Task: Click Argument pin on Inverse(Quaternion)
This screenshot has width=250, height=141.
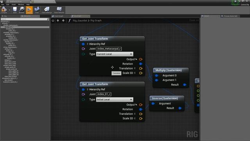Action: point(153,103)
